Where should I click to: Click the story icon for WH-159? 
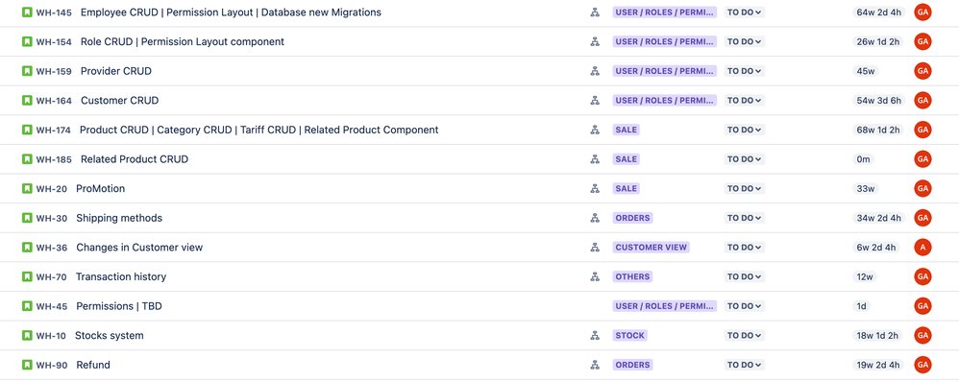coord(27,71)
